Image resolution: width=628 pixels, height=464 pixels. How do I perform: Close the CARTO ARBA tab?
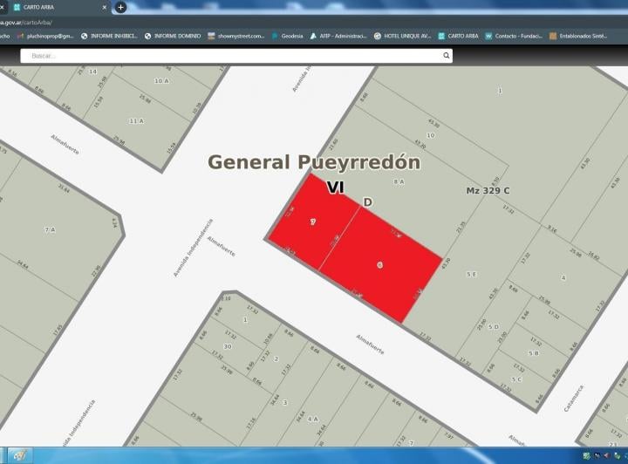pos(105,7)
